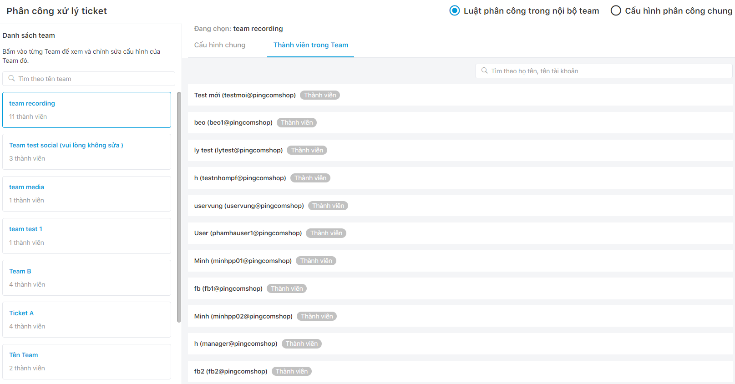This screenshot has width=735, height=384.
Task: Click 'Phân công xử lý ticket' page title
Action: [x=56, y=11]
